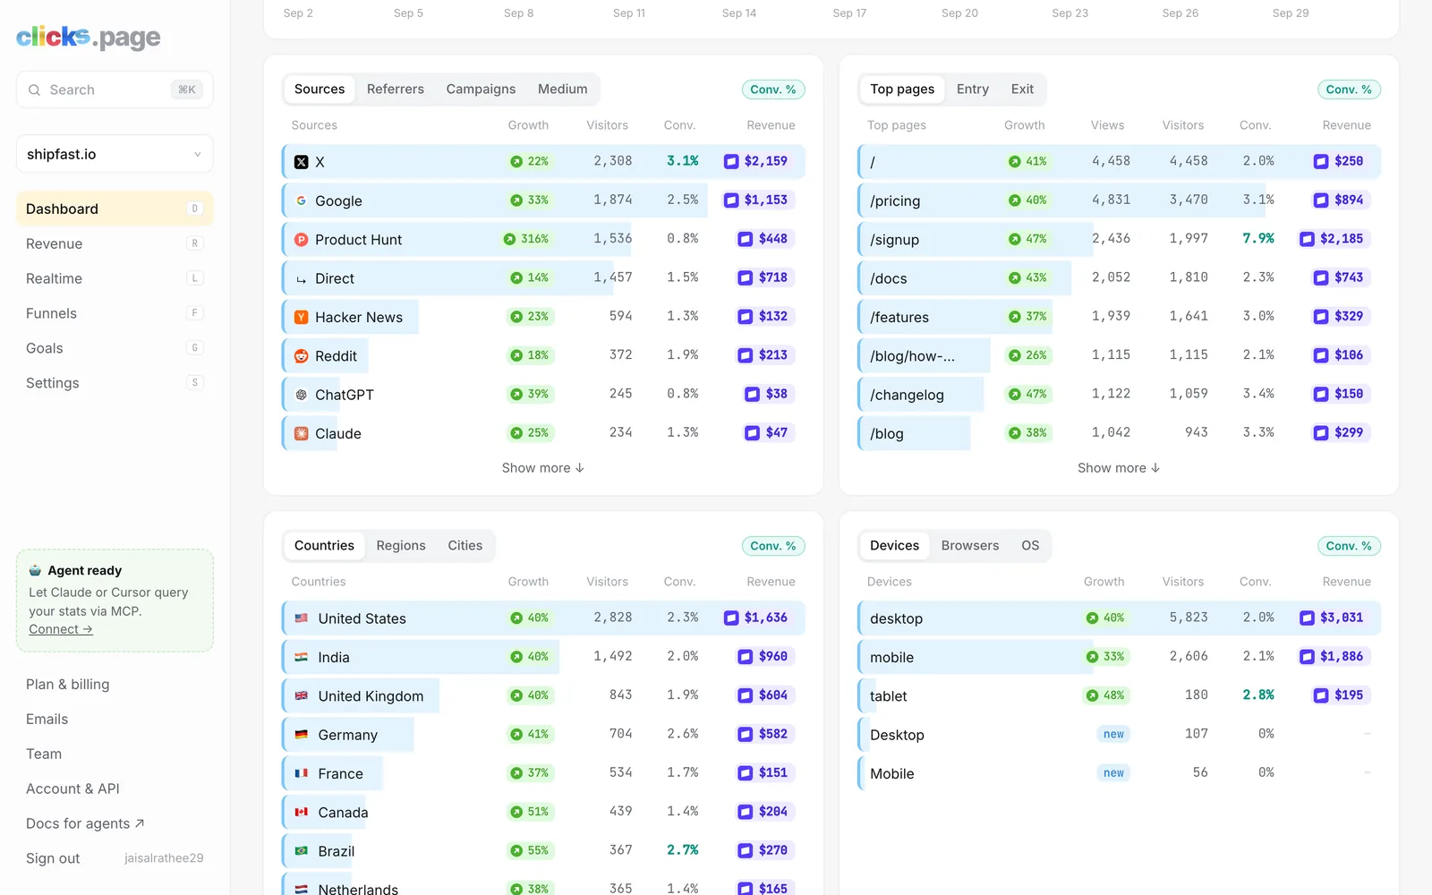Click the Connect link for MCP
The height and width of the screenshot is (895, 1432).
(x=61, y=629)
